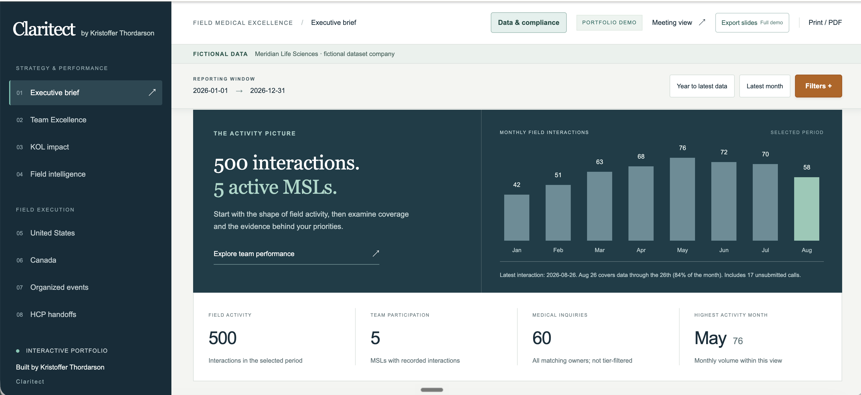Click the Jan bar in chart
The image size is (861, 395).
[x=516, y=218]
